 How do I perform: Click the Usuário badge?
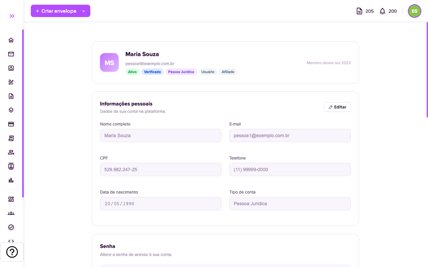coord(208,72)
